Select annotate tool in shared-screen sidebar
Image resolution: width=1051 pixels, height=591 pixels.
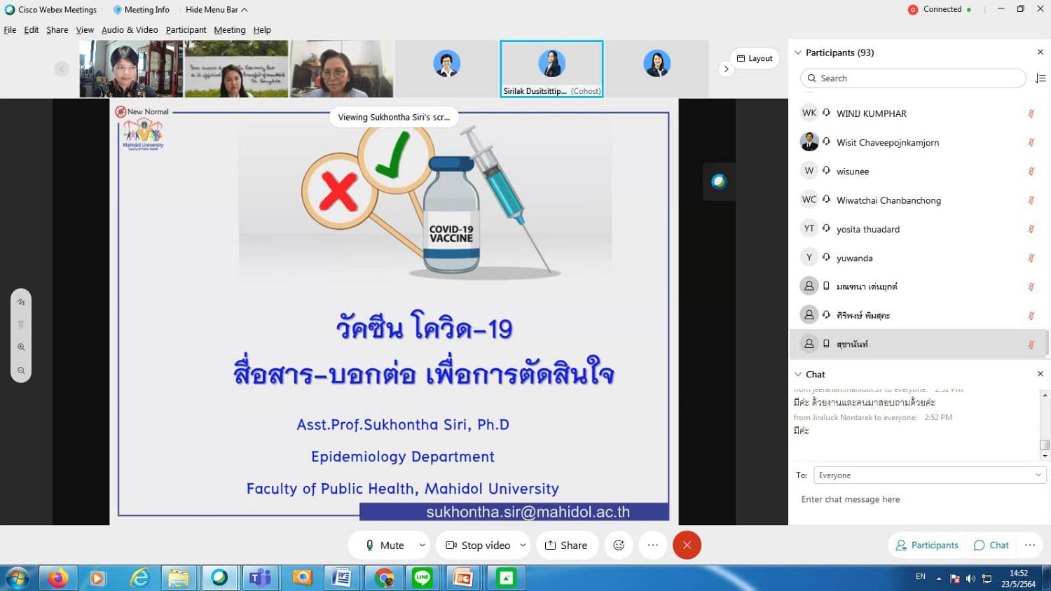coord(21,303)
